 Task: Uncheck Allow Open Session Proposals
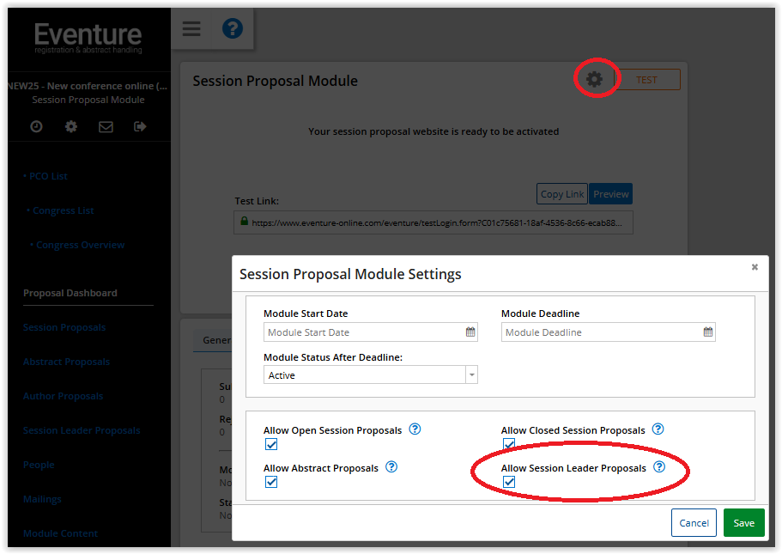(271, 444)
